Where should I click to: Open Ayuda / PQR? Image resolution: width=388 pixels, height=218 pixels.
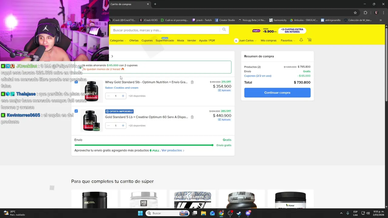(207, 40)
